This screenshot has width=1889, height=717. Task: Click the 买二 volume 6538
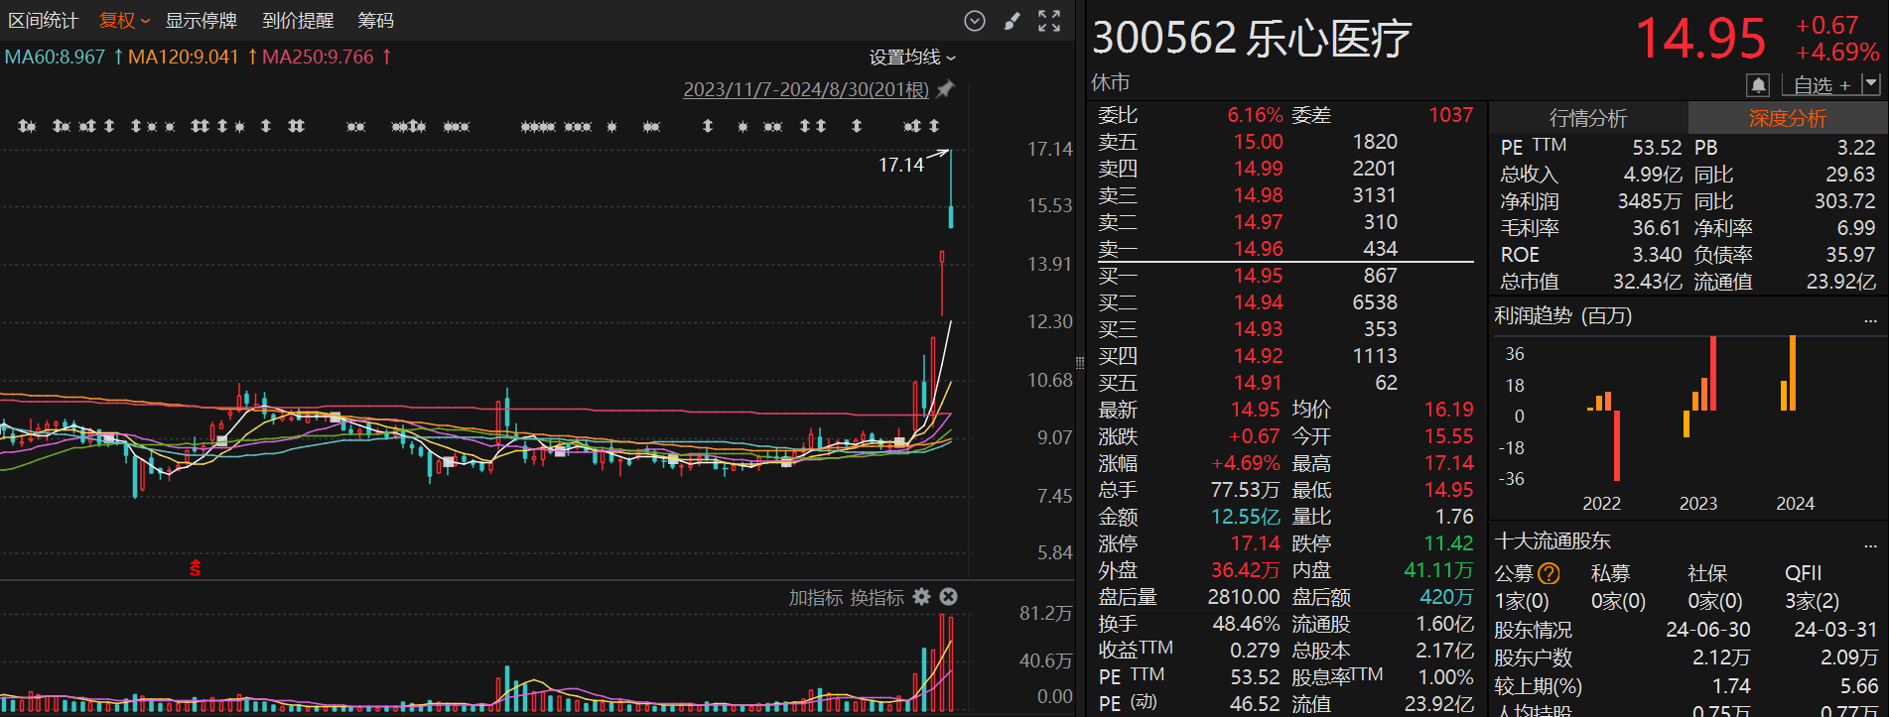pos(1375,302)
